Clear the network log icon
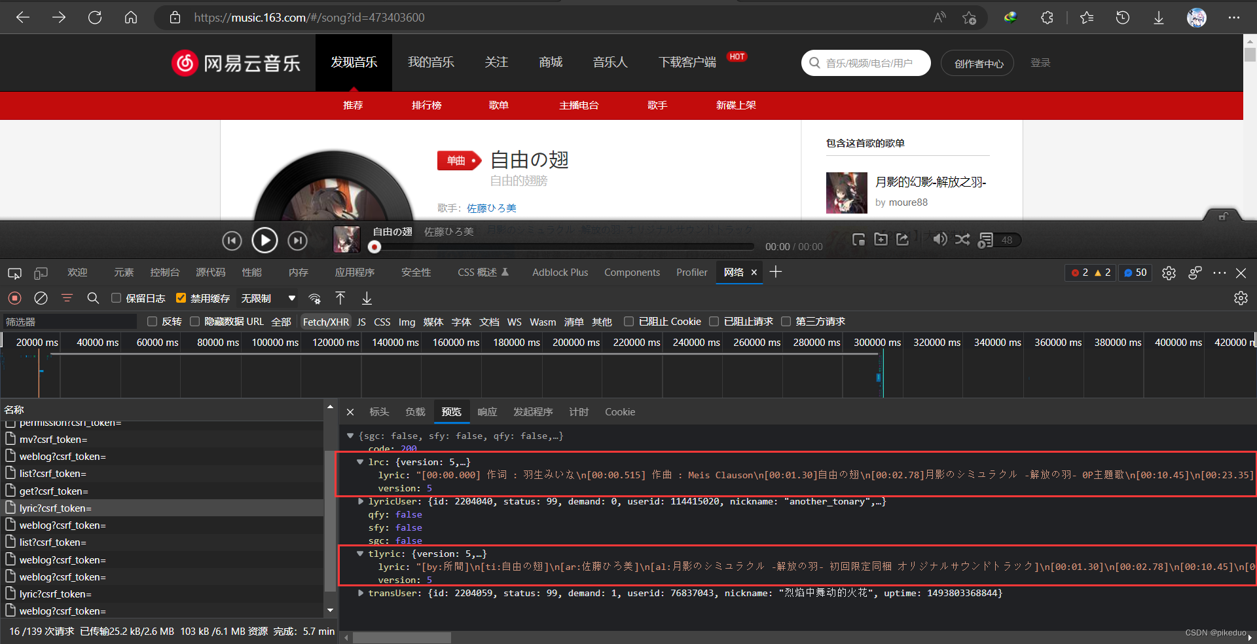 coord(41,298)
